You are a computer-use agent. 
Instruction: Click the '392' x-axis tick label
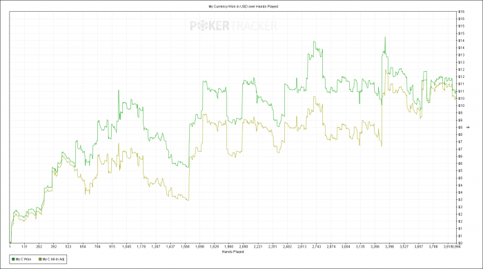(54, 246)
